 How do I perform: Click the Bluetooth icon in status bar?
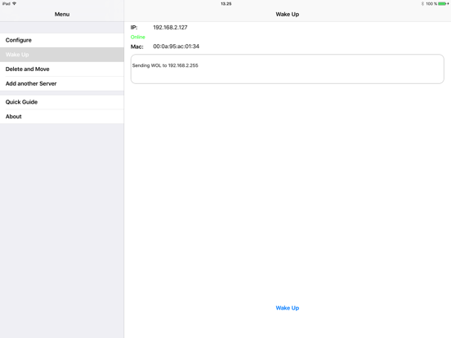pyautogui.click(x=422, y=4)
